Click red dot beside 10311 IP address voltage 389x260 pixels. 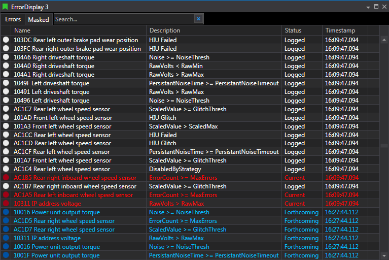pos(6,204)
